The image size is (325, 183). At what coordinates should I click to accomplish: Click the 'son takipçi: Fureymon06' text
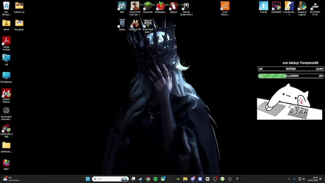tap(300, 63)
